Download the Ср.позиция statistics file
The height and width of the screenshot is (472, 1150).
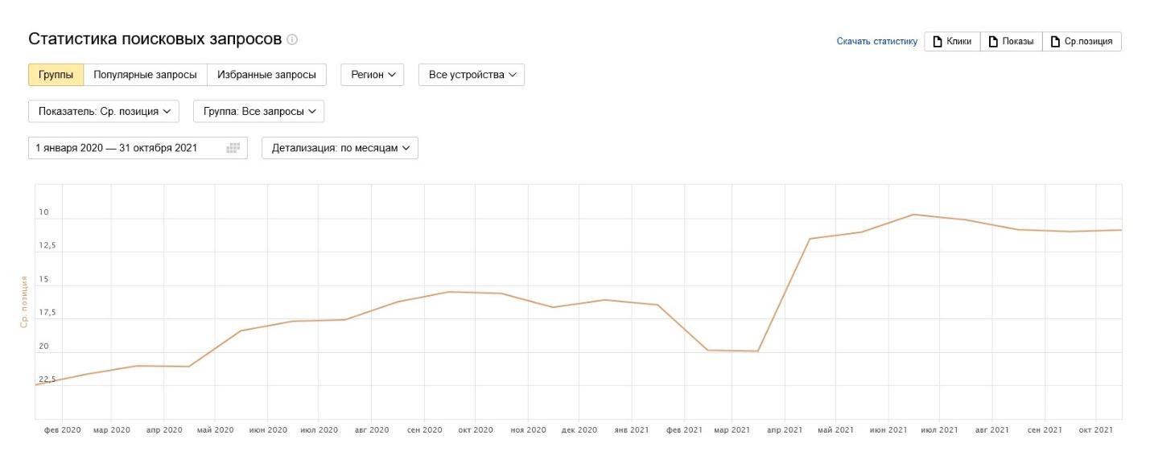[1082, 42]
